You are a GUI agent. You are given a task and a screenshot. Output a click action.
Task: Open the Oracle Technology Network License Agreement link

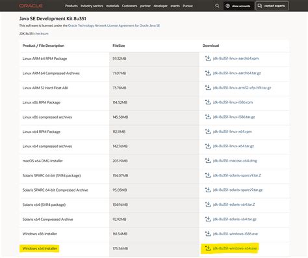[114, 25]
